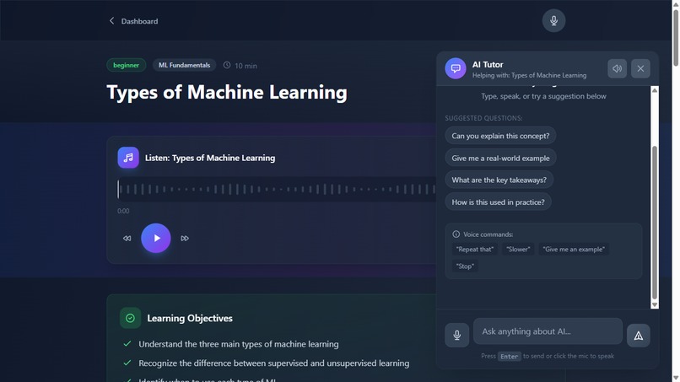
Task: Click the voice commands info icon
Action: pos(456,234)
